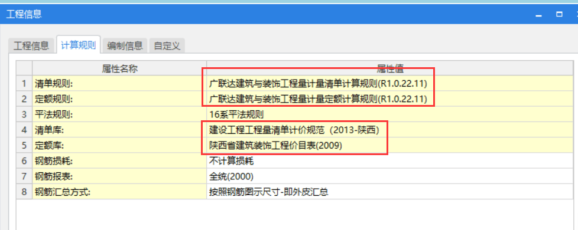Select the 清单库: property name
The height and width of the screenshot is (230, 578).
119,130
